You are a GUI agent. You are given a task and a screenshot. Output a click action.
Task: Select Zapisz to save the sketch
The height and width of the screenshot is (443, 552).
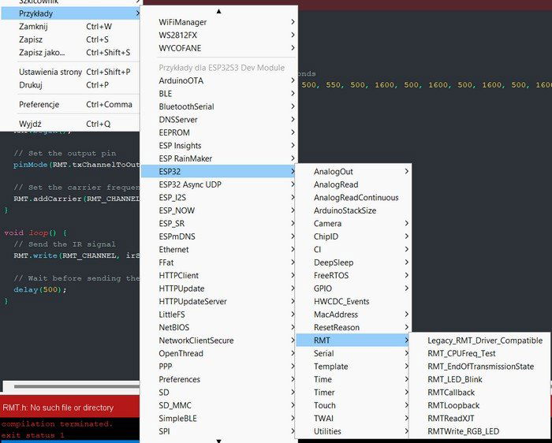70,39
